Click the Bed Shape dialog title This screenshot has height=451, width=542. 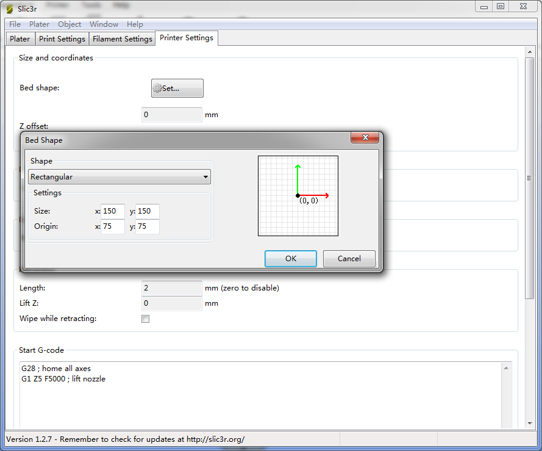(44, 140)
